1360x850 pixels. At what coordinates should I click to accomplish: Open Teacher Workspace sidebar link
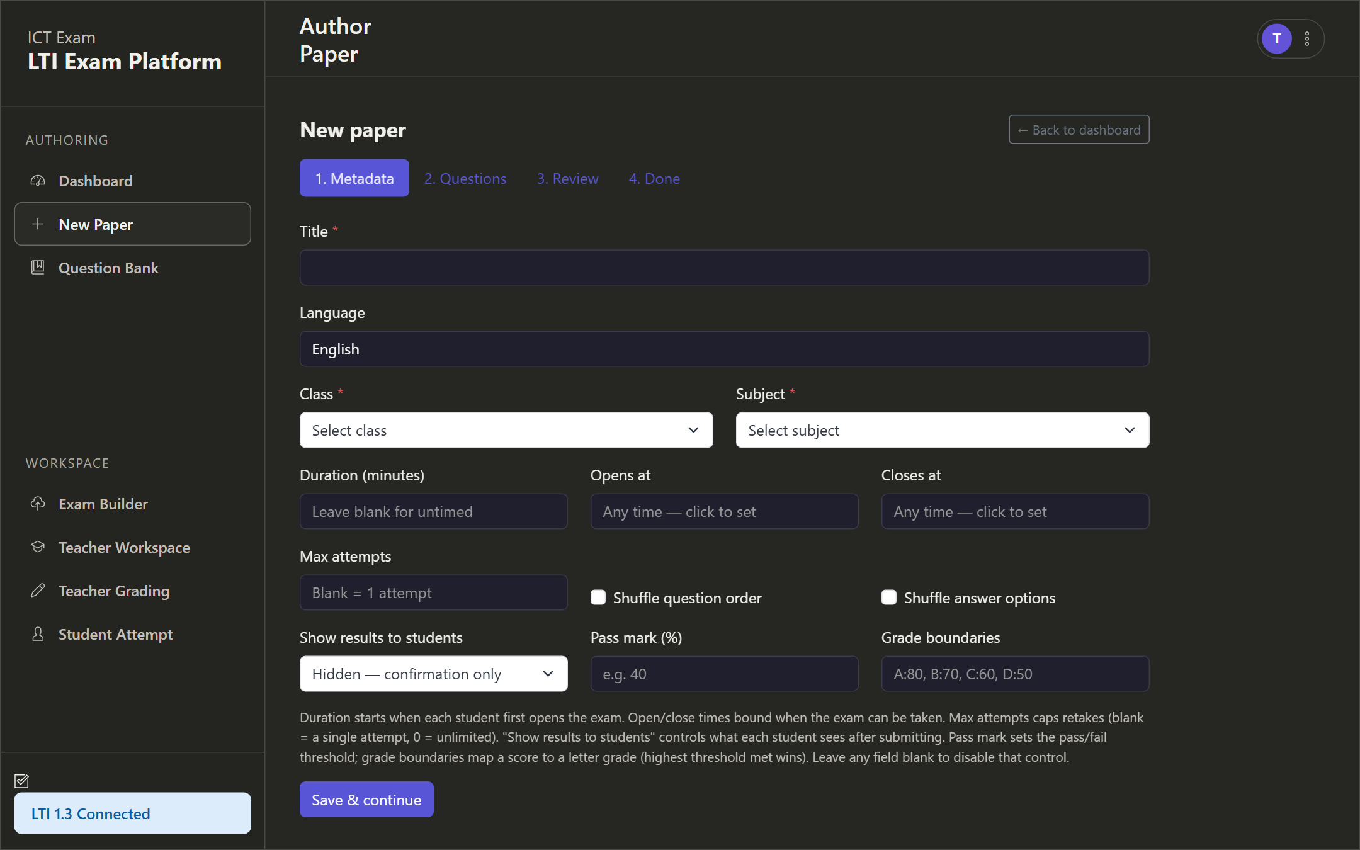(x=132, y=548)
